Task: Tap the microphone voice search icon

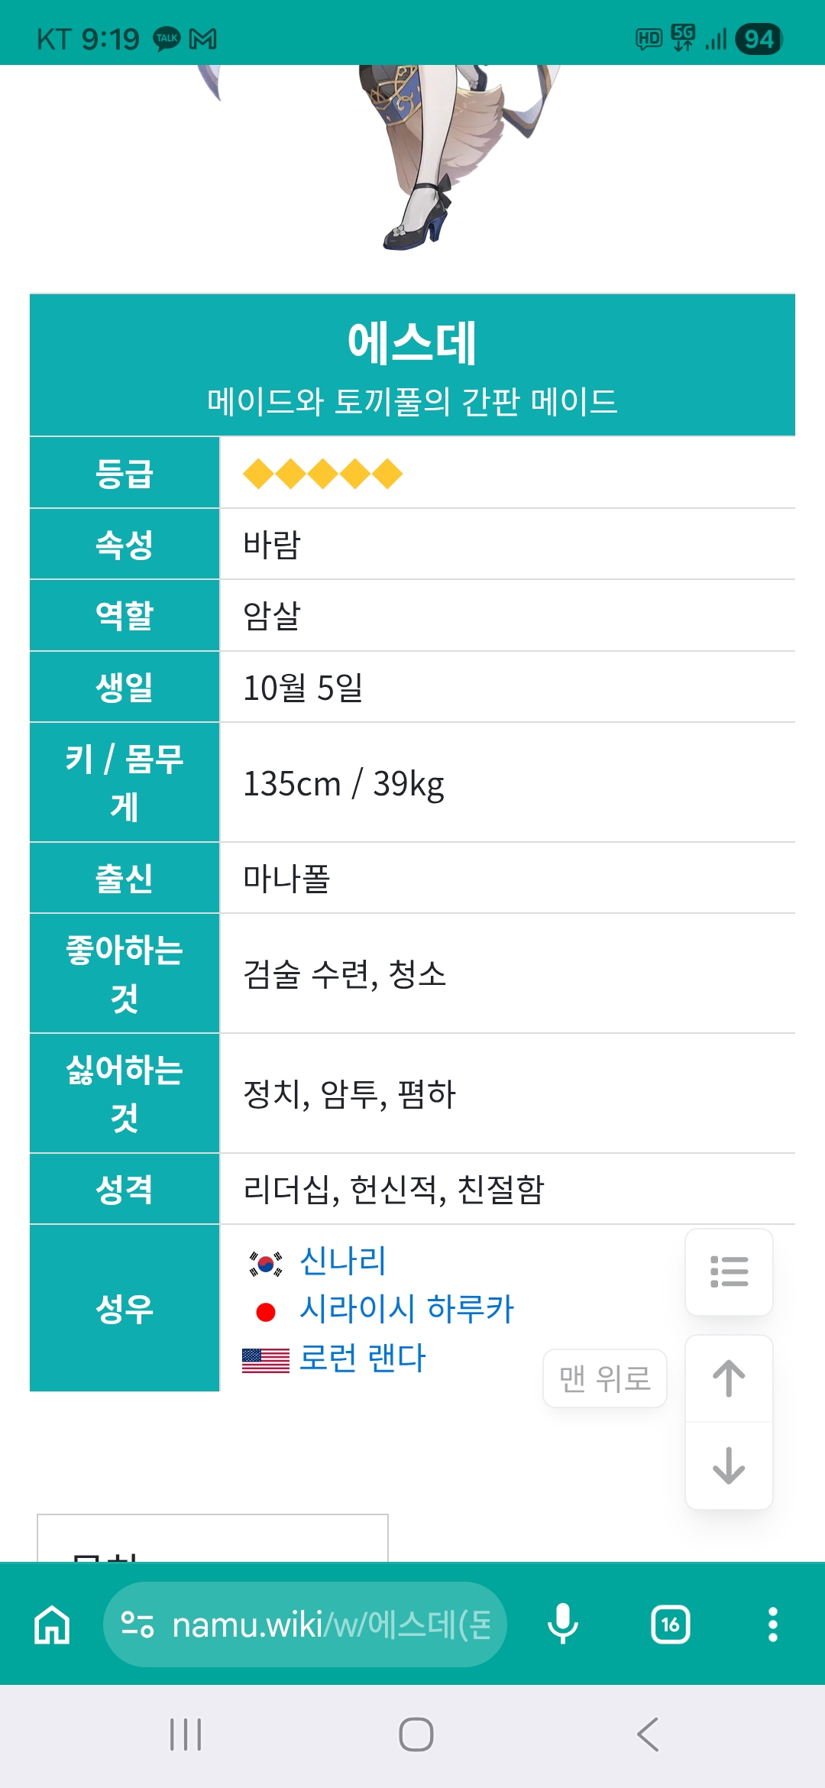Action: pyautogui.click(x=563, y=1624)
